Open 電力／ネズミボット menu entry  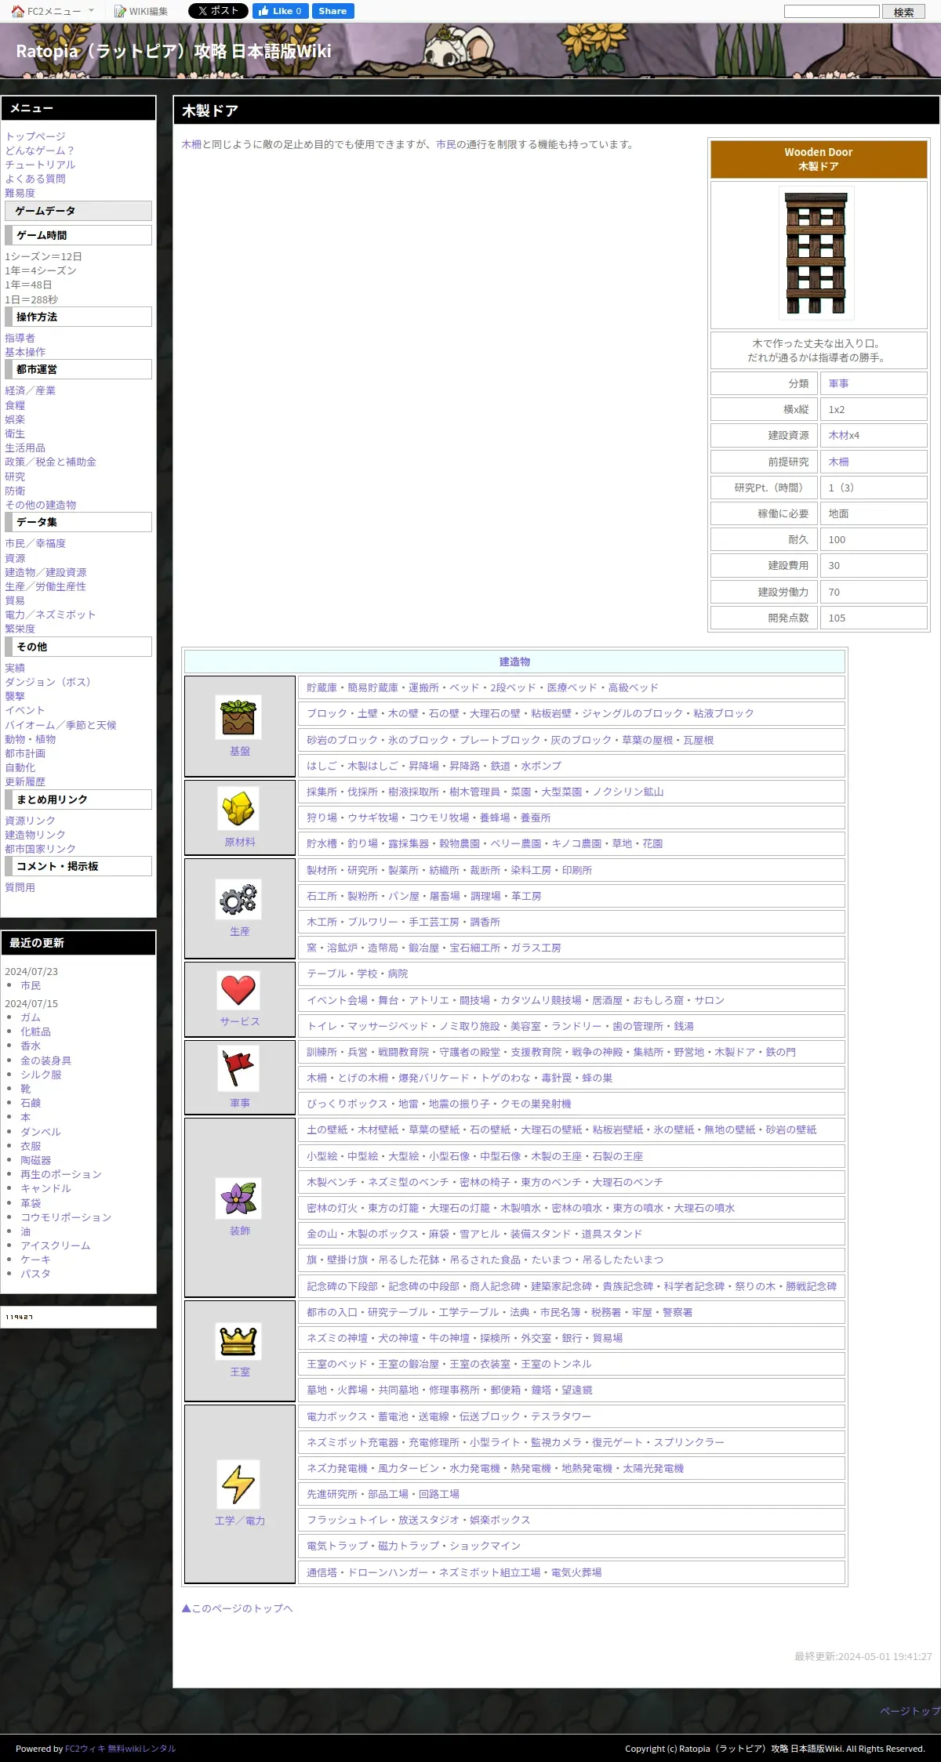50,615
